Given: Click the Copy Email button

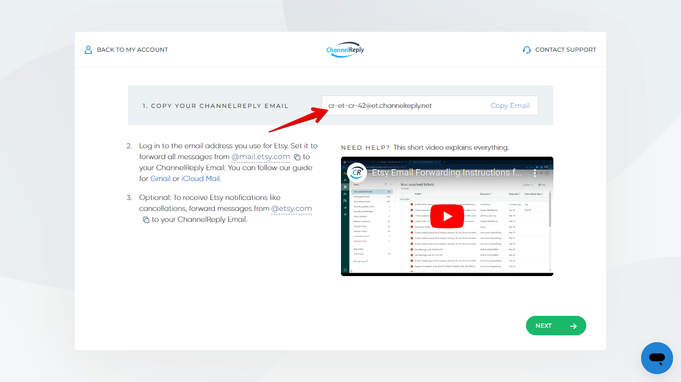Looking at the screenshot, I should 510,105.
